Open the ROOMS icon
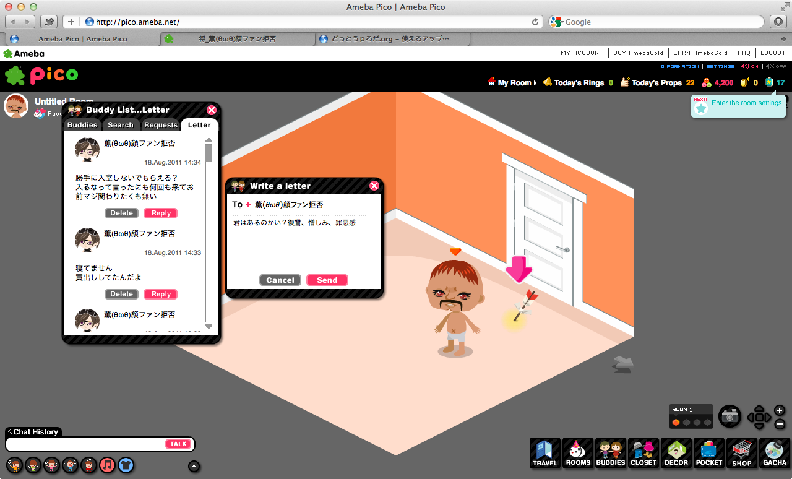 click(578, 453)
